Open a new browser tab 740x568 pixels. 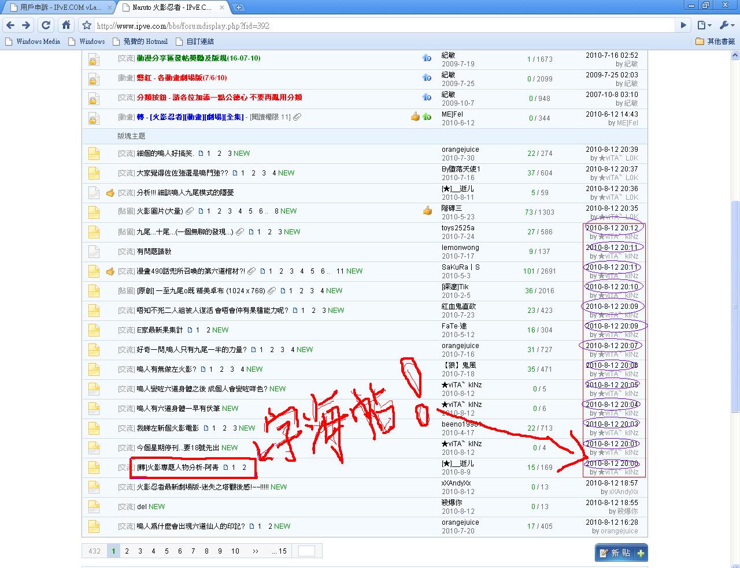pos(239,8)
